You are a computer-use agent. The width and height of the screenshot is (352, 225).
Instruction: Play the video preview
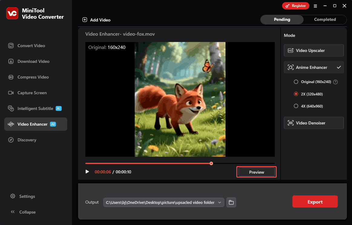pyautogui.click(x=87, y=172)
